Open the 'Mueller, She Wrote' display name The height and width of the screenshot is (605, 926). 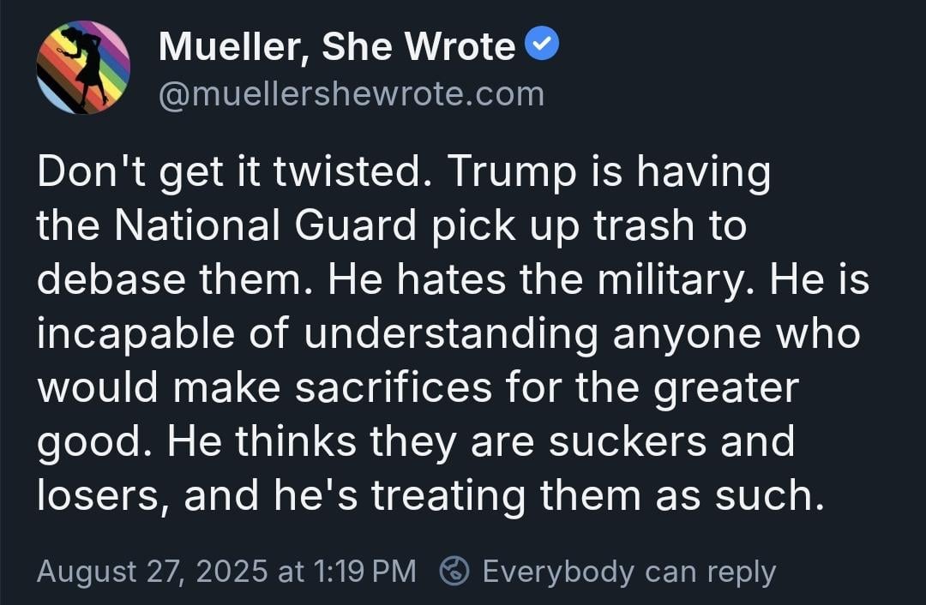point(337,46)
